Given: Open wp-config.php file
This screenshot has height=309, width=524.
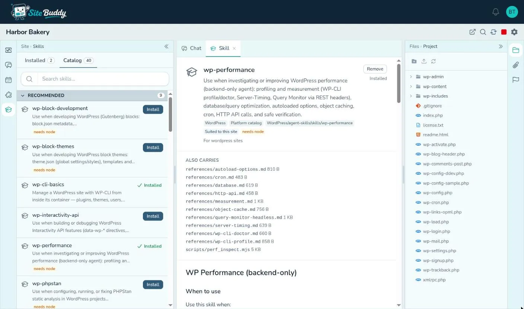Looking at the screenshot, I should tap(437, 193).
